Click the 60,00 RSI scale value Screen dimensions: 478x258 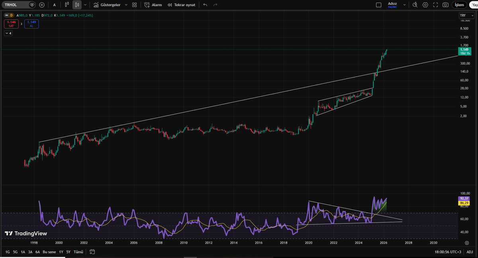point(464,219)
